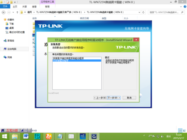Switch to large icons view layout

184,130
